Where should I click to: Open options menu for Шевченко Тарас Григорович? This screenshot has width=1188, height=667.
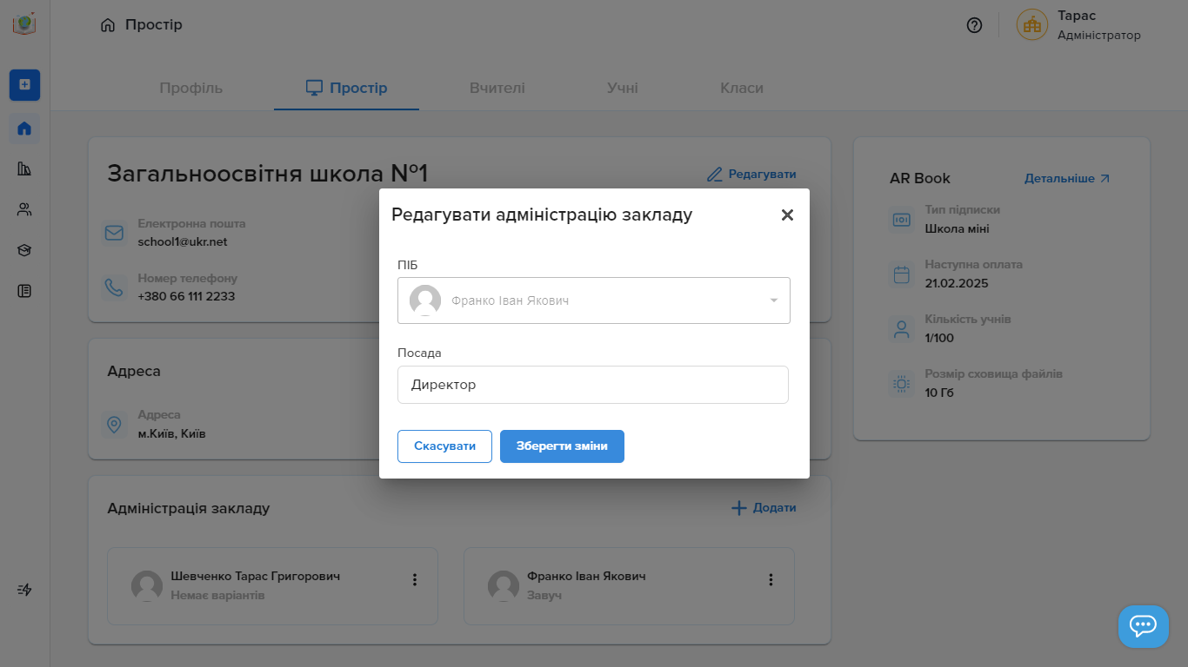point(415,579)
